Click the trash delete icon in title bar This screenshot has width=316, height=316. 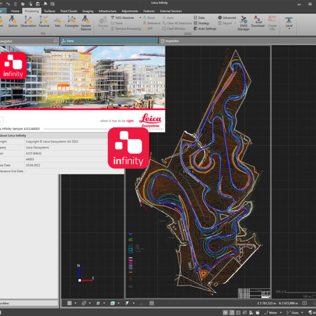click(x=15, y=4)
